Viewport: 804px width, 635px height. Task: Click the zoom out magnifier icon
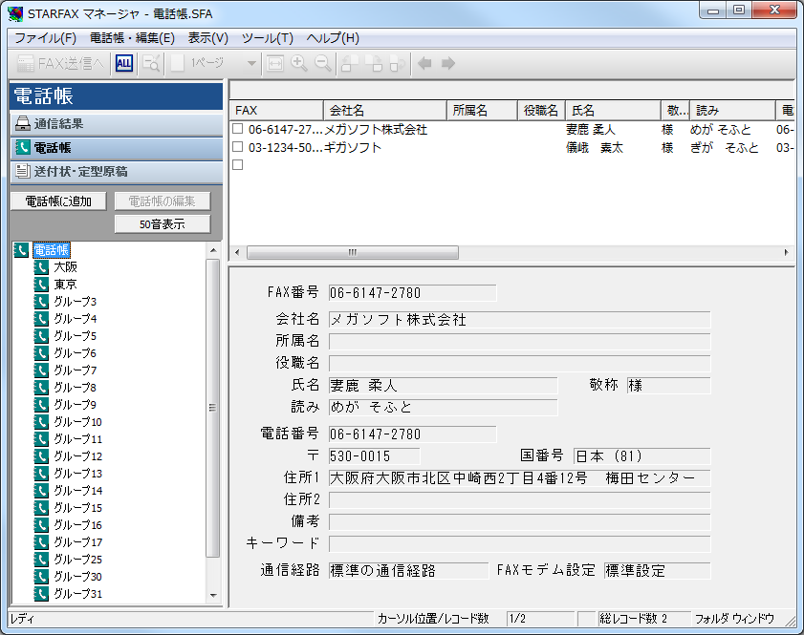point(323,63)
